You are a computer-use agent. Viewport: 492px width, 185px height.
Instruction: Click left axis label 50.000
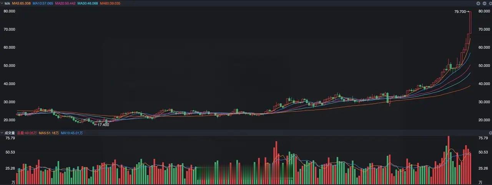[9, 66]
